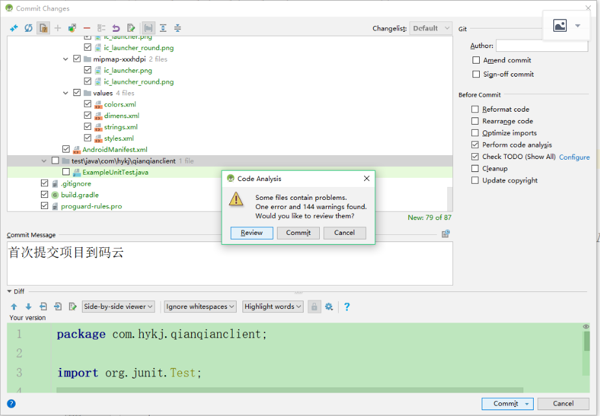
Task: Enable the Amend commit checkbox
Action: click(476, 60)
